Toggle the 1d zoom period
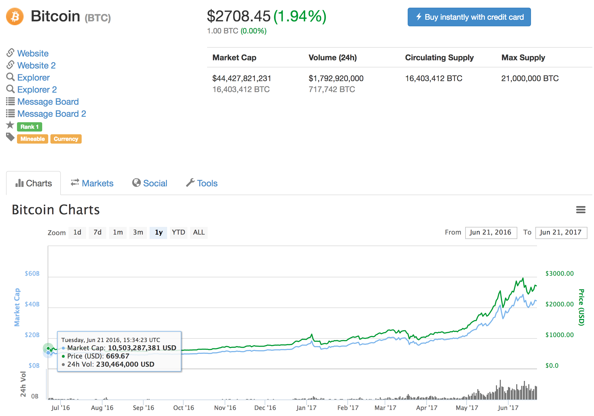 click(77, 232)
